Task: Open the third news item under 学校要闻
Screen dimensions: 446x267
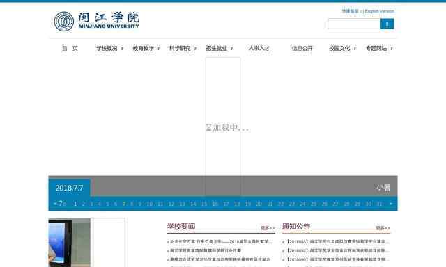Action: 220,259
